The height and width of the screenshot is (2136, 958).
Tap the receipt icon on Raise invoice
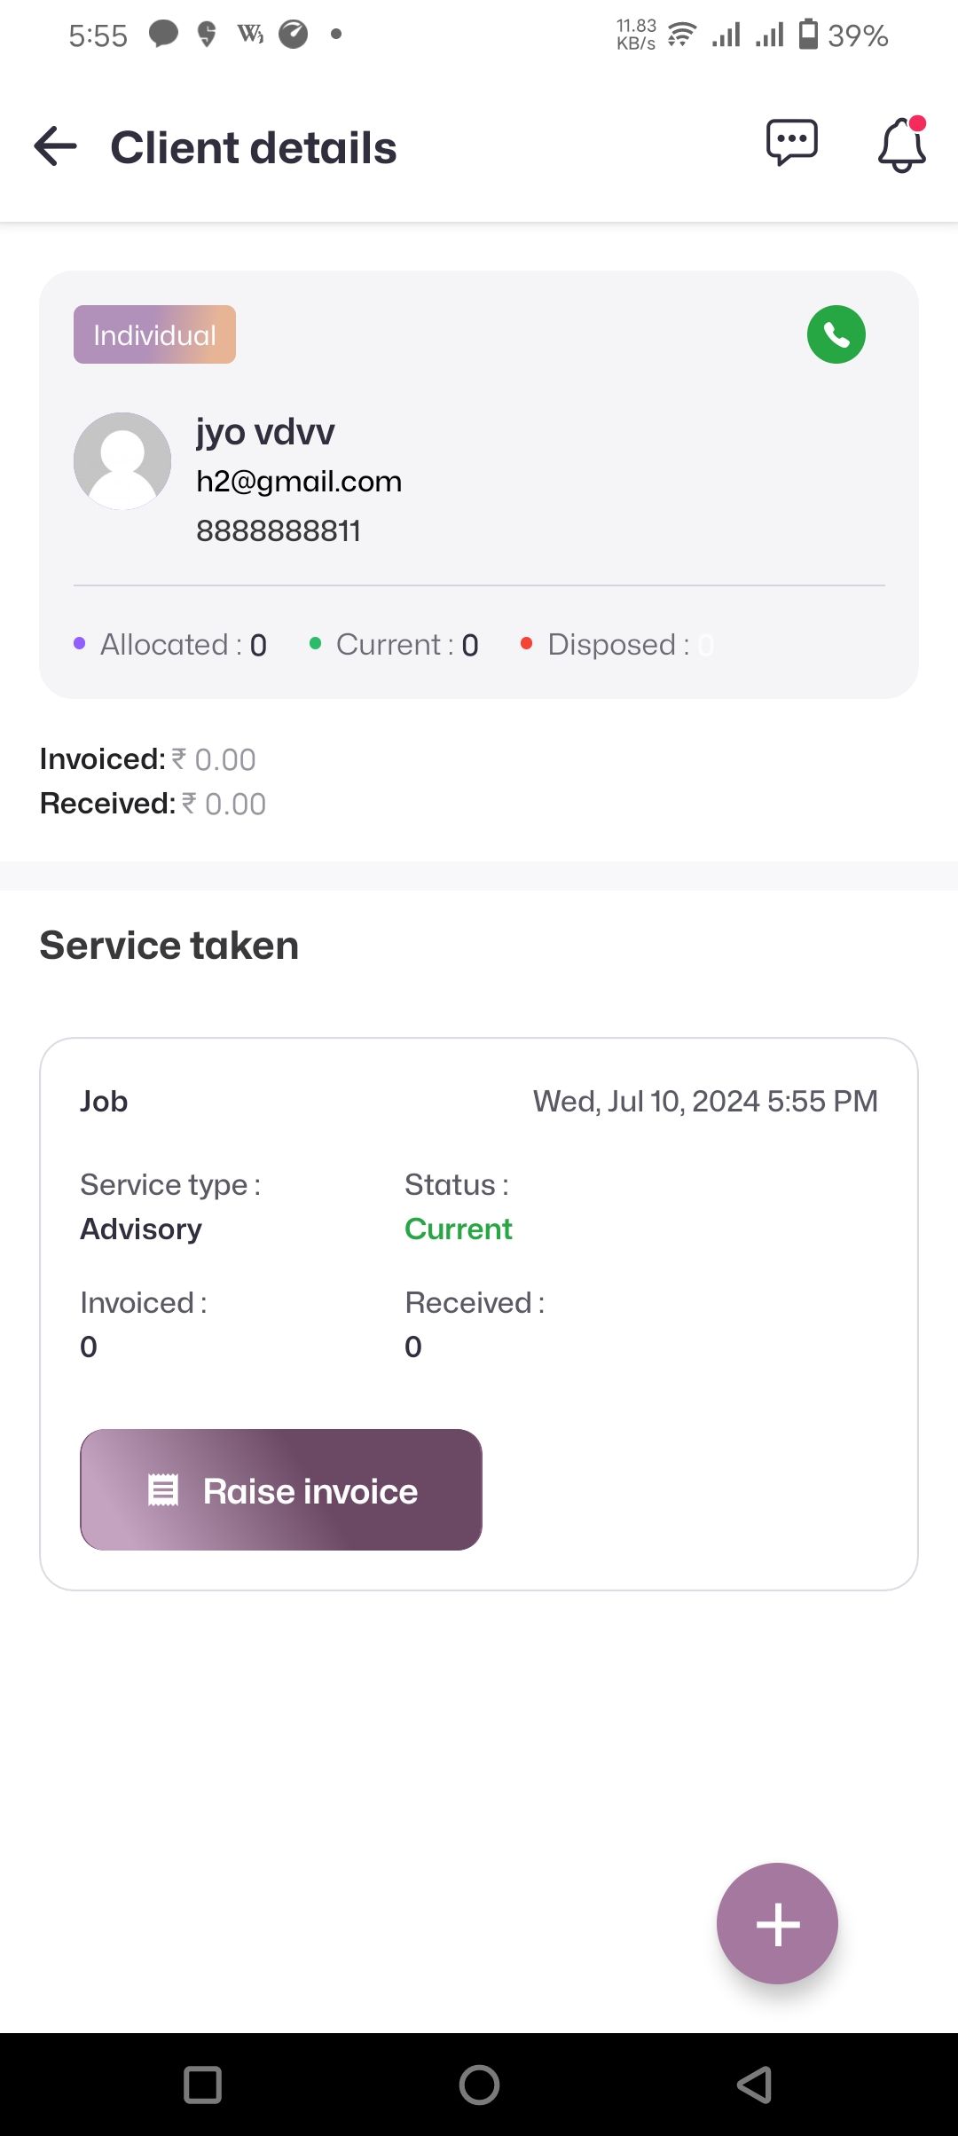(163, 1490)
